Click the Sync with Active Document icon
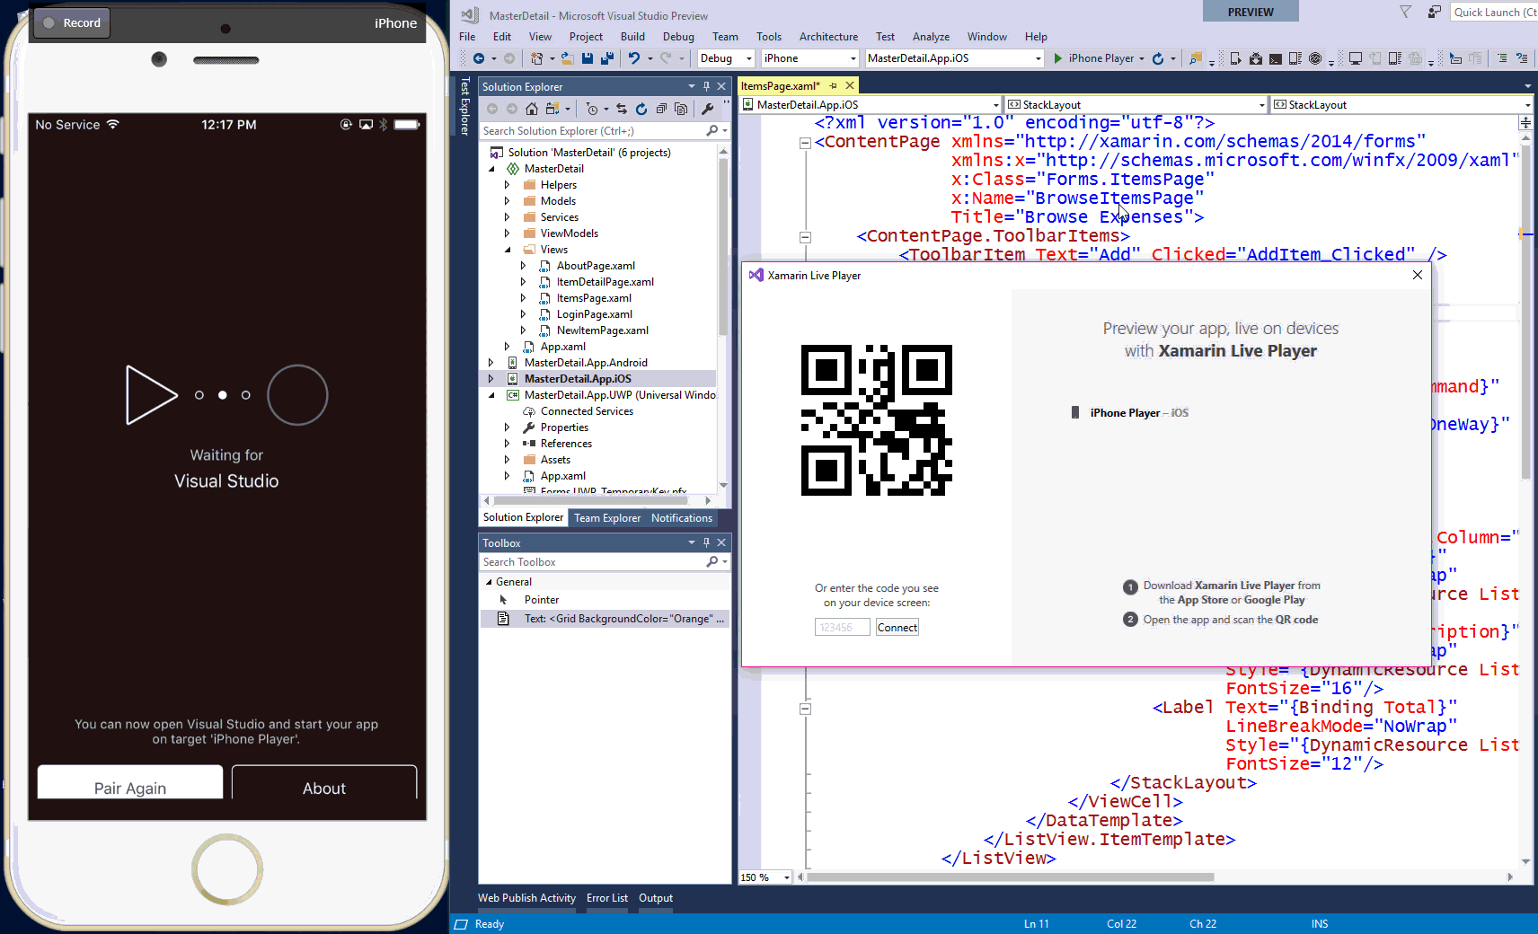1538x934 pixels. pos(622,109)
